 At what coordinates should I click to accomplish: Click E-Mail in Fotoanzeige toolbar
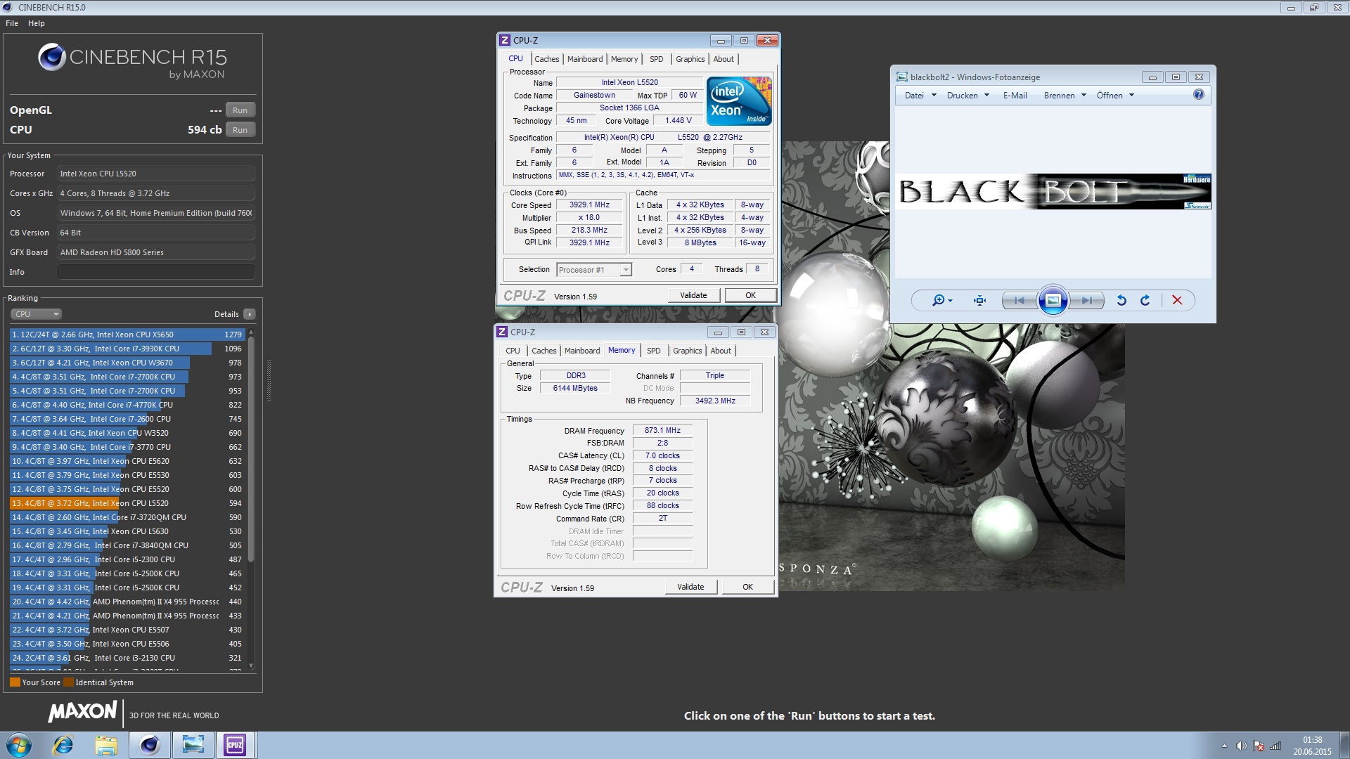point(1015,96)
